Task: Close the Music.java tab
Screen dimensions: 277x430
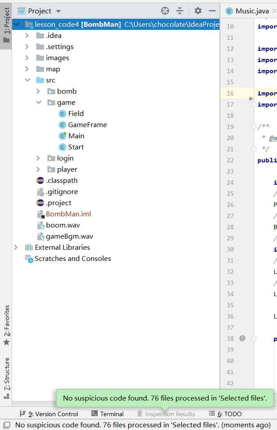Action: (274, 11)
